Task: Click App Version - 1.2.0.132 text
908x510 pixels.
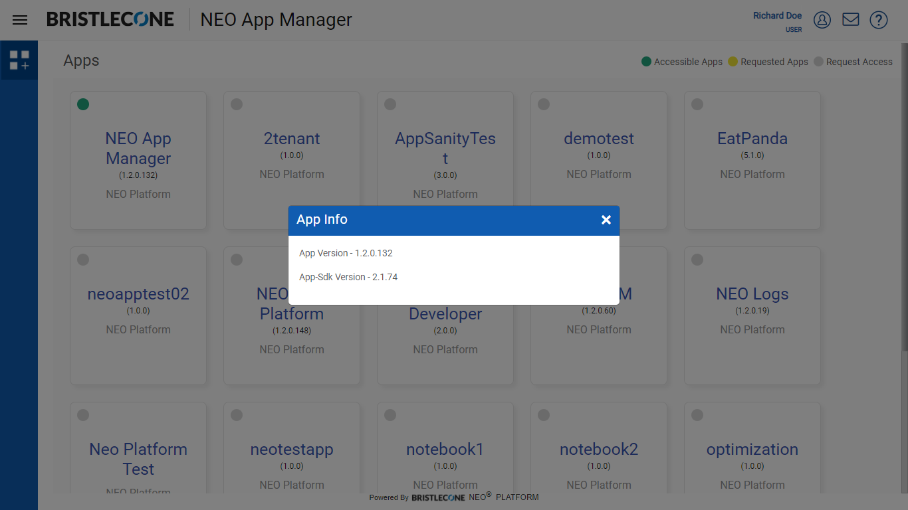Action: 346,253
